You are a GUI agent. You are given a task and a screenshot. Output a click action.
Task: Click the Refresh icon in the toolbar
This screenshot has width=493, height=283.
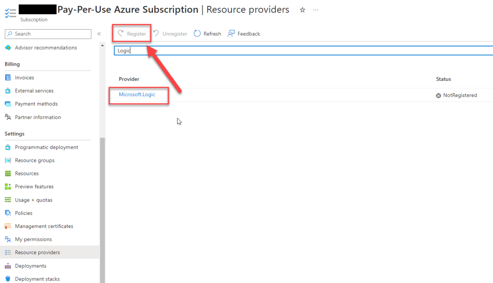coord(196,34)
